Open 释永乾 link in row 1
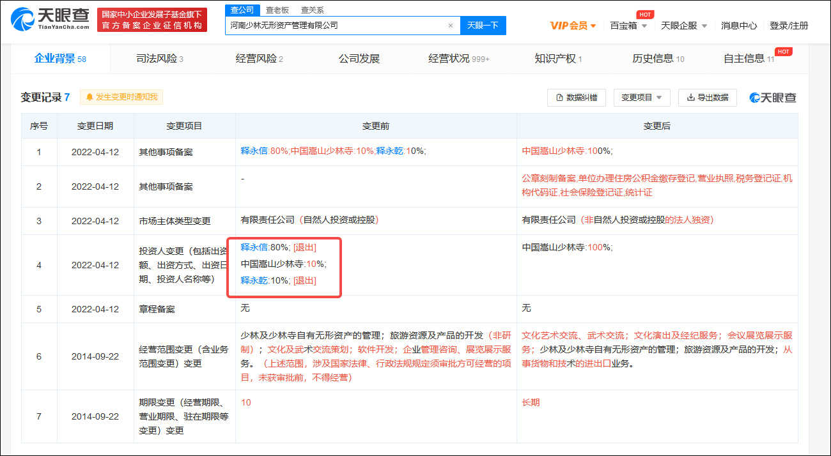Screen dimensions: 831x456 pyautogui.click(x=389, y=151)
